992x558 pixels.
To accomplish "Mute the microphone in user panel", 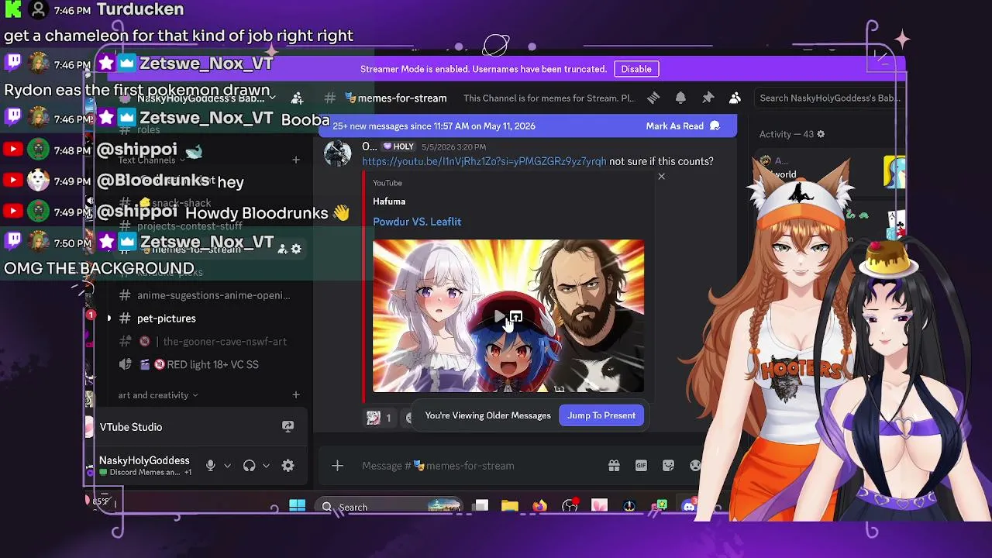I will pos(210,466).
